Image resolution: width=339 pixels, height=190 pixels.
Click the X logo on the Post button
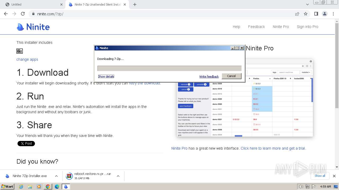pos(23,144)
